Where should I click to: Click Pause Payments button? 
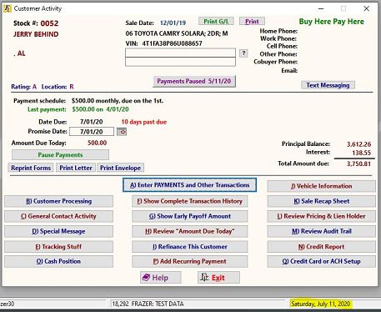(x=60, y=155)
